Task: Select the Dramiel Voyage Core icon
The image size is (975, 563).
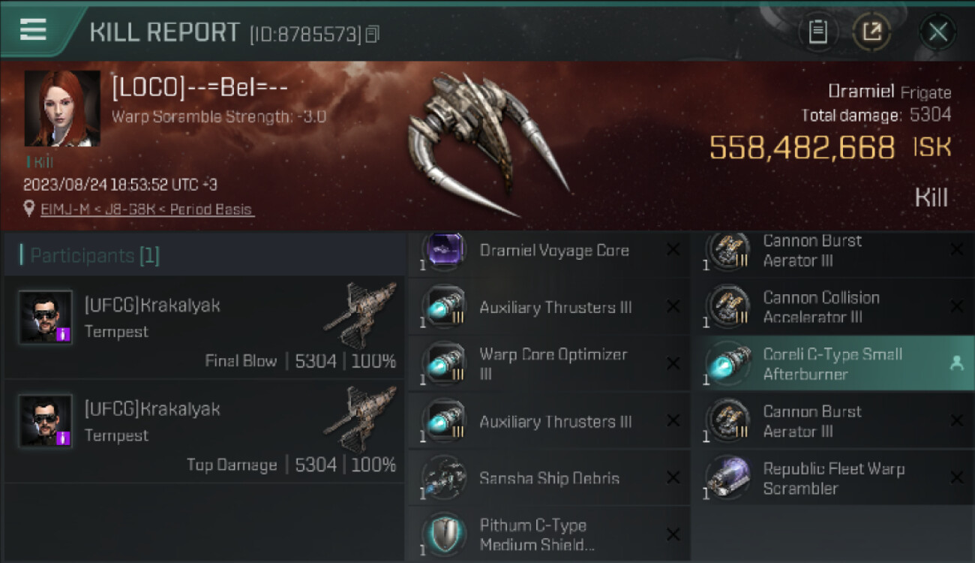Action: click(x=444, y=249)
